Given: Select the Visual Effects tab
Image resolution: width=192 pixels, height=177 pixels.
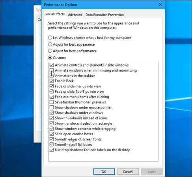Looking at the screenshot, I should (x=55, y=14).
